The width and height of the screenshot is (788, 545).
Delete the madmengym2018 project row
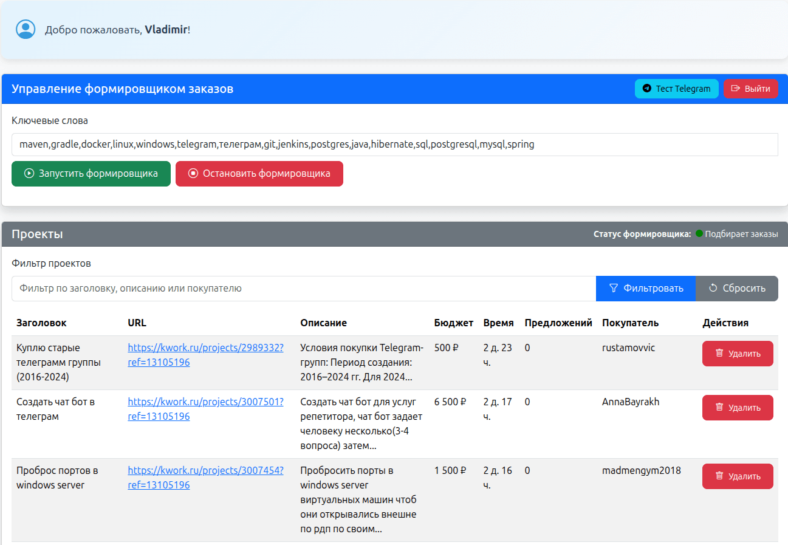tap(737, 476)
